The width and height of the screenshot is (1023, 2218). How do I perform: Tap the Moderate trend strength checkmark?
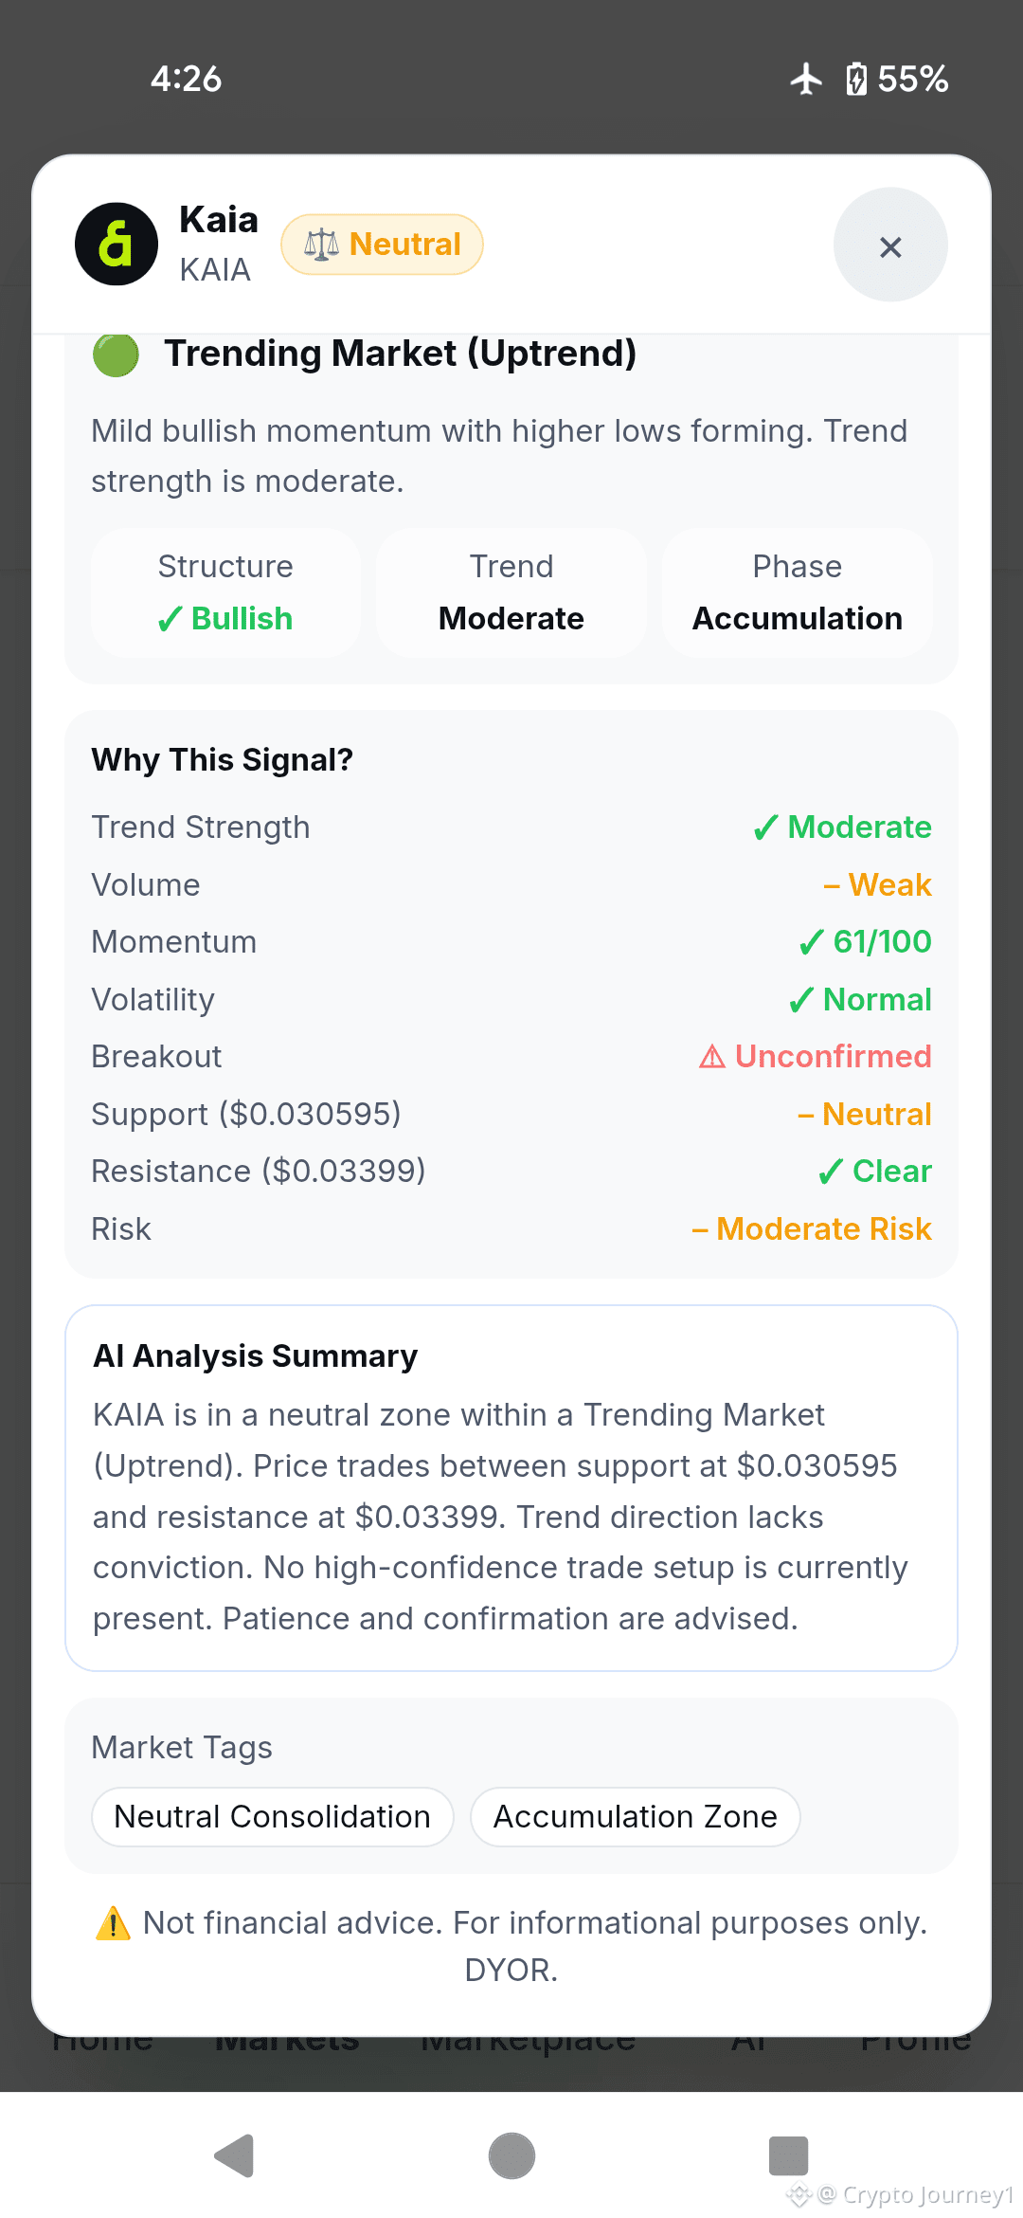pyautogui.click(x=765, y=828)
